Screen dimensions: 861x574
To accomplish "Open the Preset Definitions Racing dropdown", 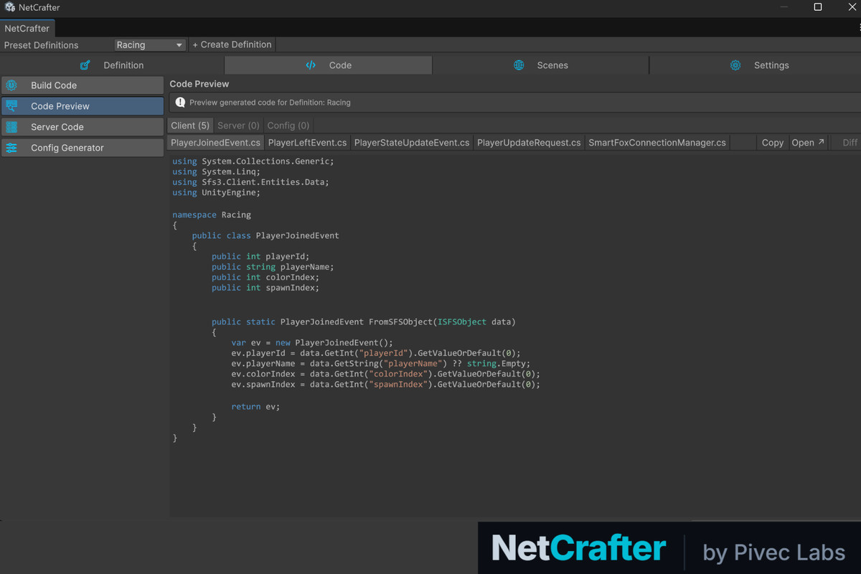I will pos(150,44).
